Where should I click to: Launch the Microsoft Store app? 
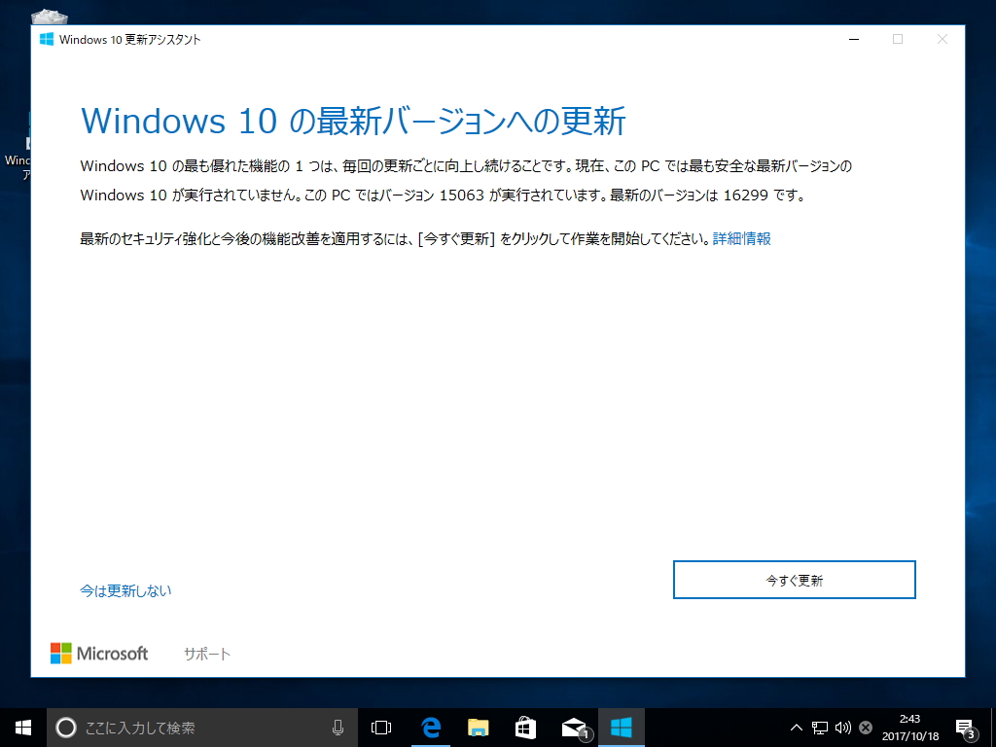[525, 727]
